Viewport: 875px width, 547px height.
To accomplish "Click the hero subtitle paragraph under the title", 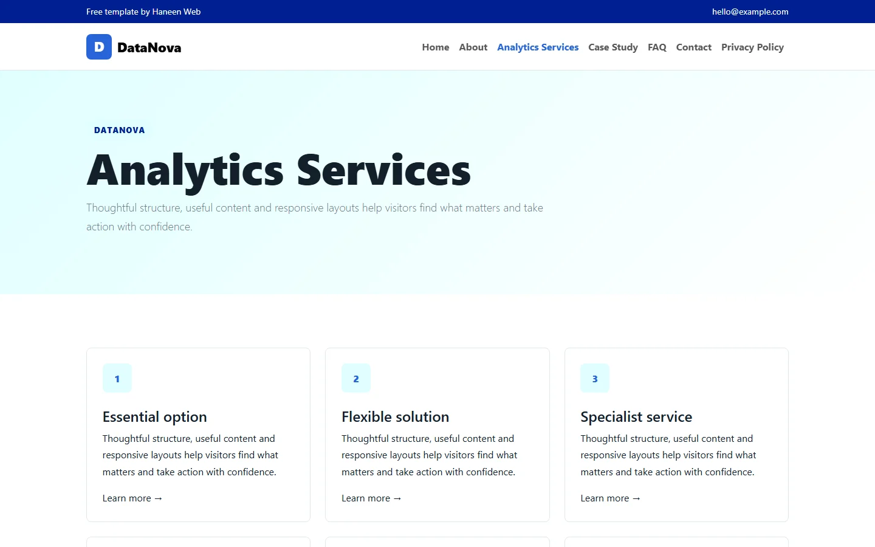I will (x=315, y=217).
